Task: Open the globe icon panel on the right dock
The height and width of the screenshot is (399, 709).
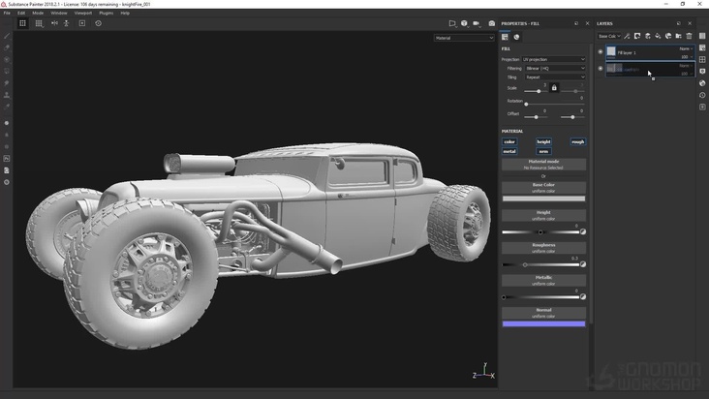Action: [702, 83]
